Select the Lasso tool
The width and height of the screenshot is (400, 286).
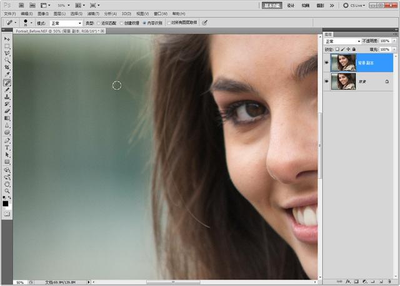click(7, 53)
